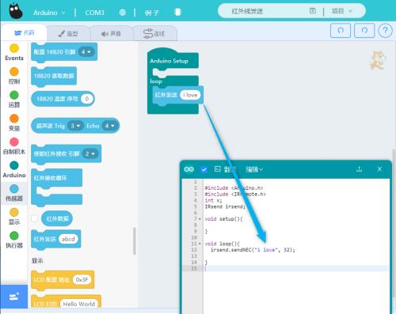Select the Arduino block category
This screenshot has height=314, width=396.
[14, 170]
